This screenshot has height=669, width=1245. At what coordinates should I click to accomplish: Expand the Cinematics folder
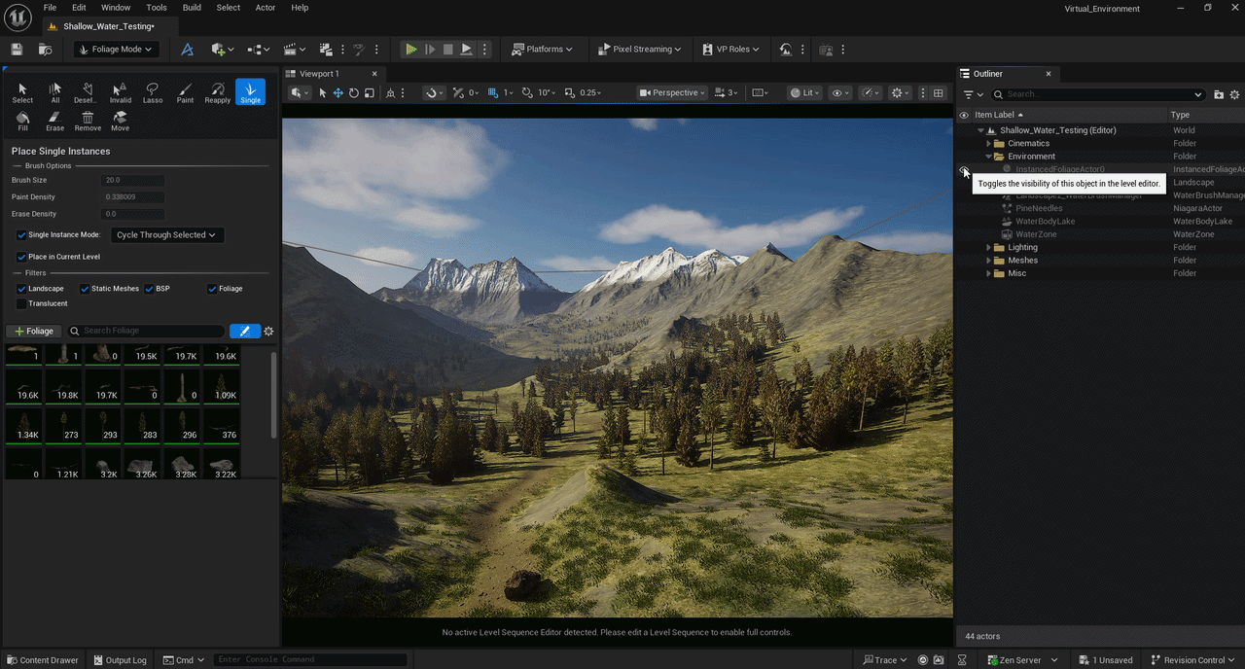(x=988, y=144)
